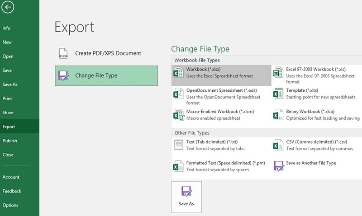The height and width of the screenshot is (216, 362).
Task: Click the Formatted Text (Space delimited) icon
Action: coord(178,166)
